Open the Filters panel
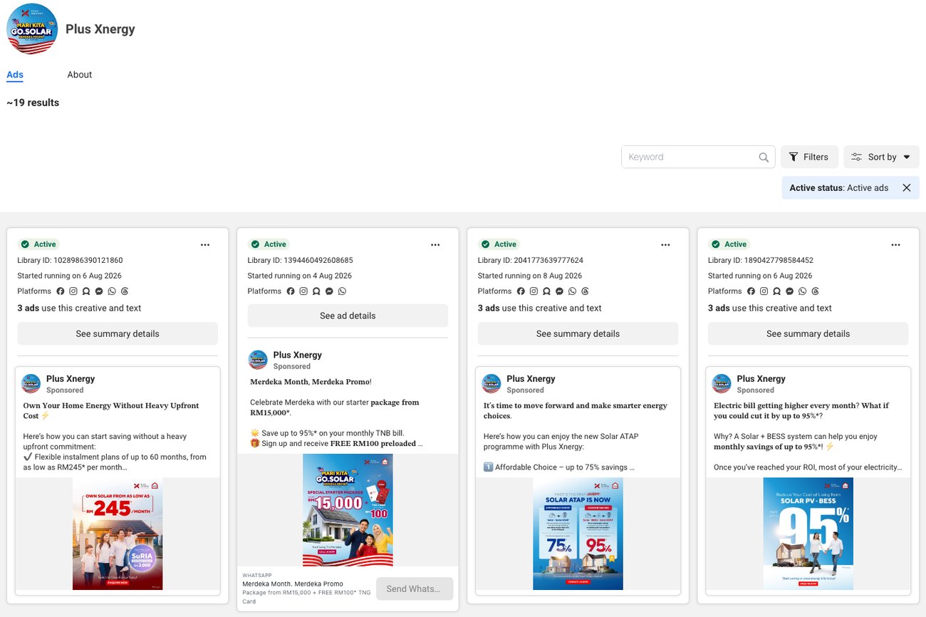This screenshot has height=617, width=926. 809,157
